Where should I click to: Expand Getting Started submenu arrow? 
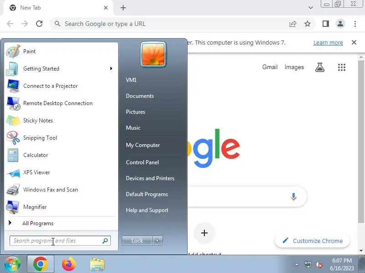coord(111,69)
